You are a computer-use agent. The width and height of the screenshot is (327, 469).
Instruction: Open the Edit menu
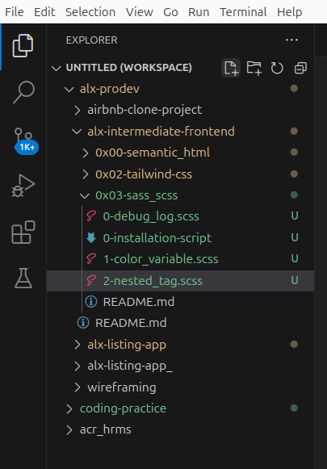point(44,12)
